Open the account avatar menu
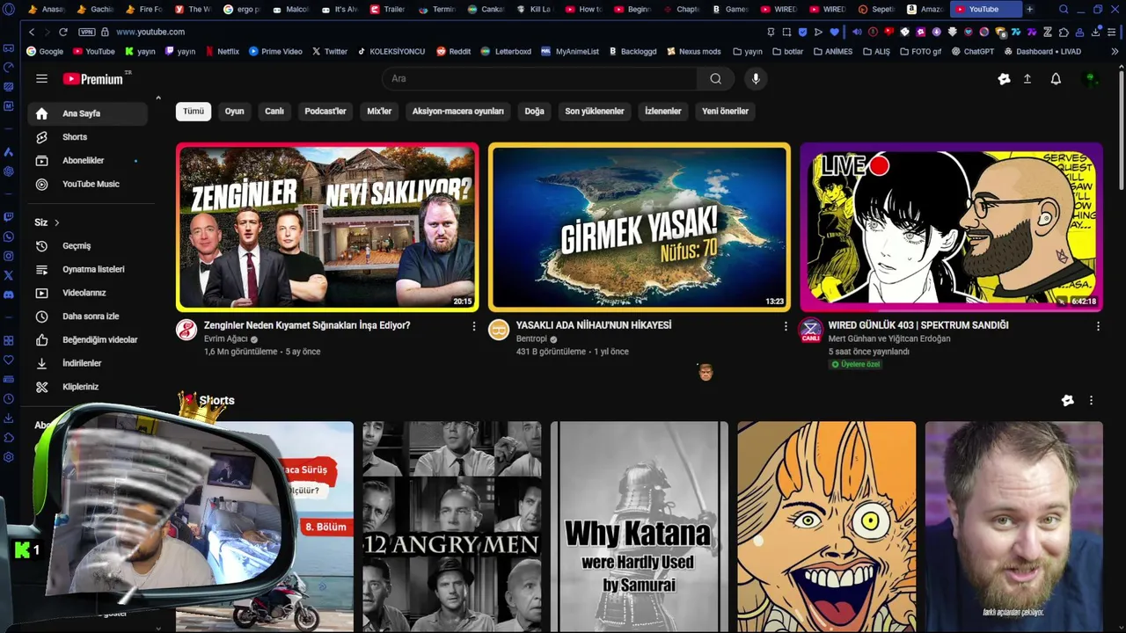The width and height of the screenshot is (1126, 633). coord(1091,78)
